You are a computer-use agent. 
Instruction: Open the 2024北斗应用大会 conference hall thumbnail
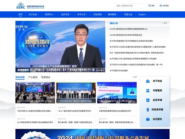coord(35,93)
